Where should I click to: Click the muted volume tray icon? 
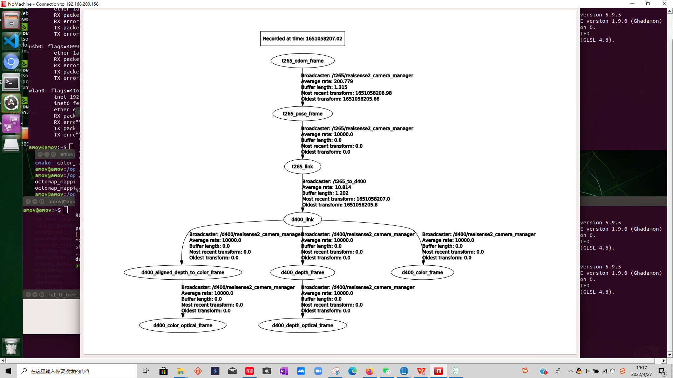coord(587,371)
